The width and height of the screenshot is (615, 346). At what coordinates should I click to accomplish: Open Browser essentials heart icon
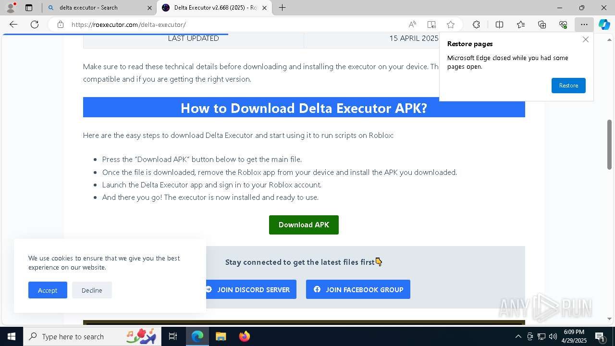coord(563,25)
